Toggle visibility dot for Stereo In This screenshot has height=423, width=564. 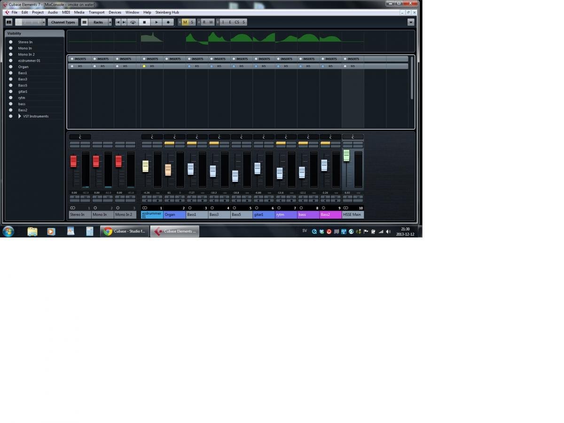pyautogui.click(x=11, y=42)
